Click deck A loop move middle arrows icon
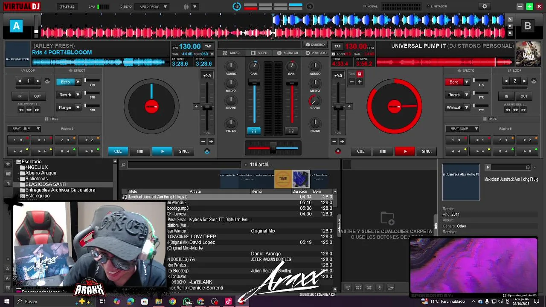The image size is (546, 307). 29,110
